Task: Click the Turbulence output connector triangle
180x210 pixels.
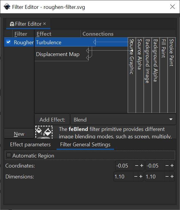Action: (94, 42)
